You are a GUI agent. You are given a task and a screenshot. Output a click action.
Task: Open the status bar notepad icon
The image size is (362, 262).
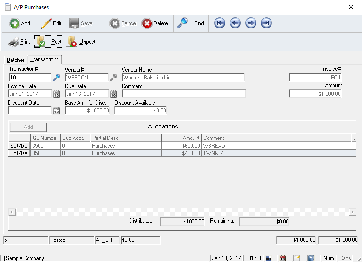297,258
